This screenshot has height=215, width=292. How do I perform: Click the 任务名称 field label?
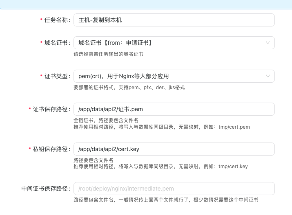tap(57, 20)
